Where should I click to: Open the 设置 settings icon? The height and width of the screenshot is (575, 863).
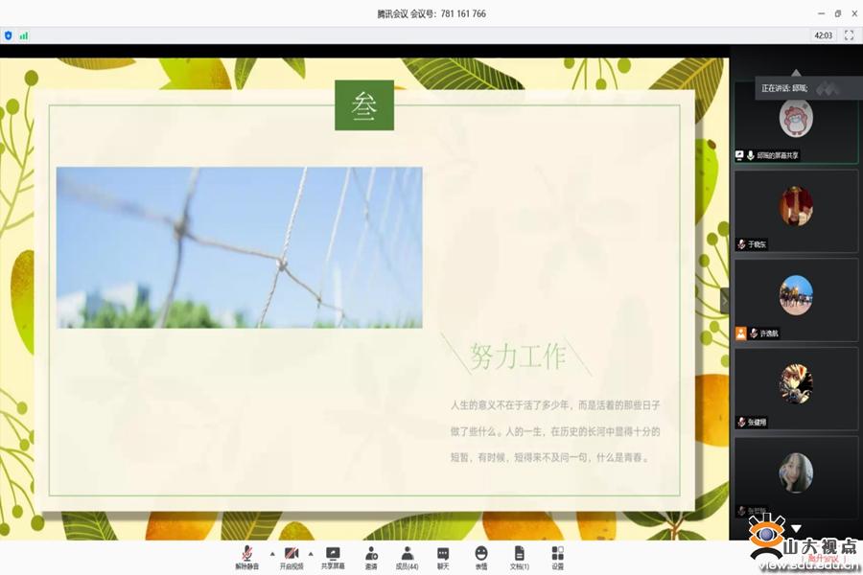[x=557, y=556]
